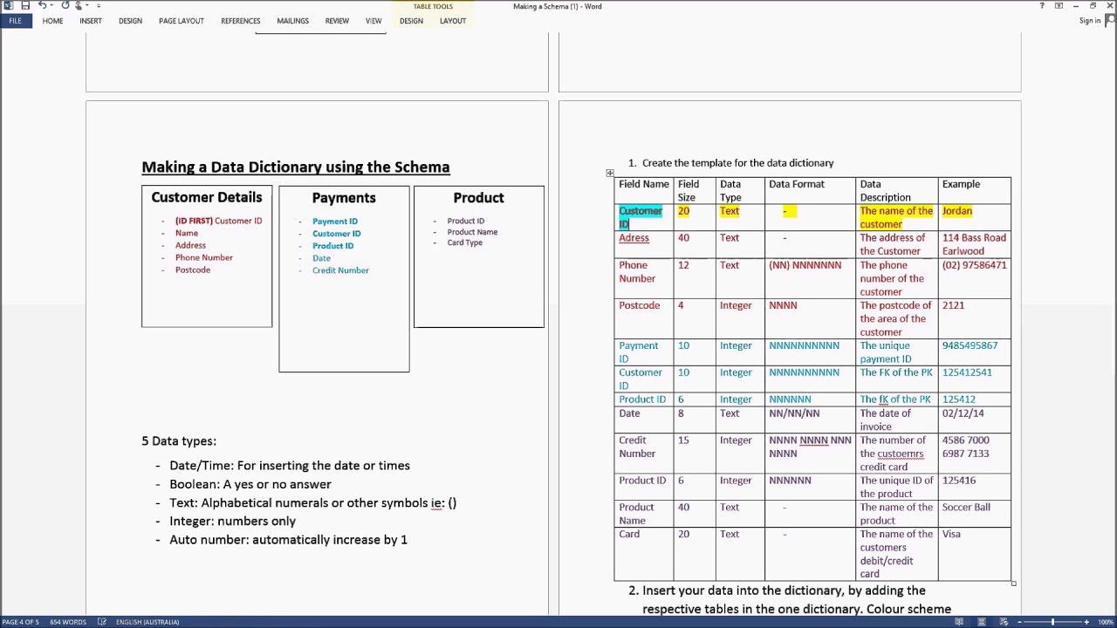1117x628 pixels.
Task: Click zoom out minus button
Action: (1018, 622)
